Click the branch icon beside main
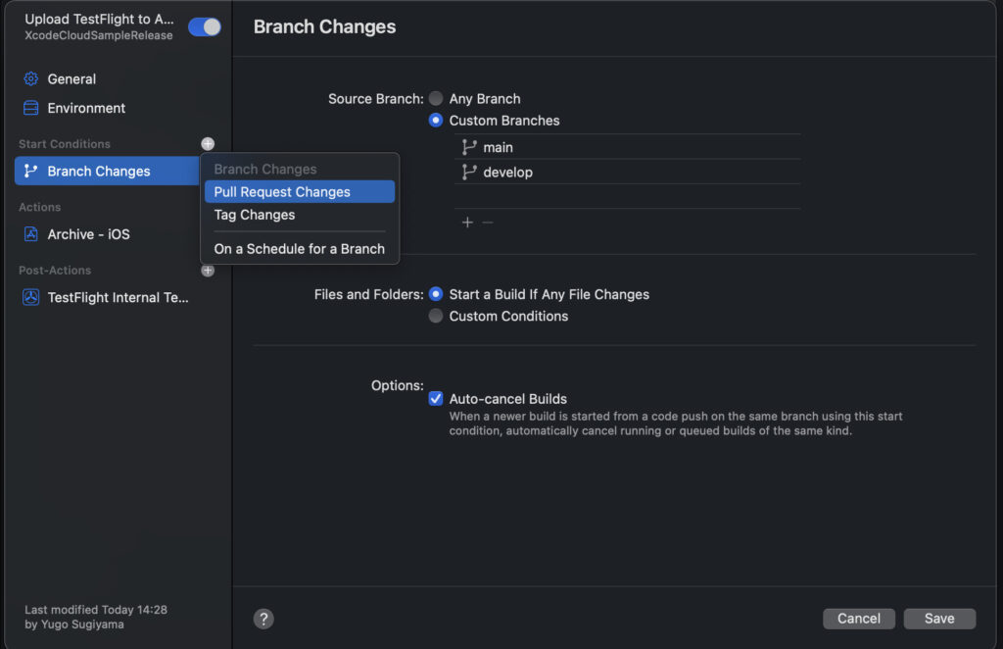1003x649 pixels. pyautogui.click(x=469, y=147)
